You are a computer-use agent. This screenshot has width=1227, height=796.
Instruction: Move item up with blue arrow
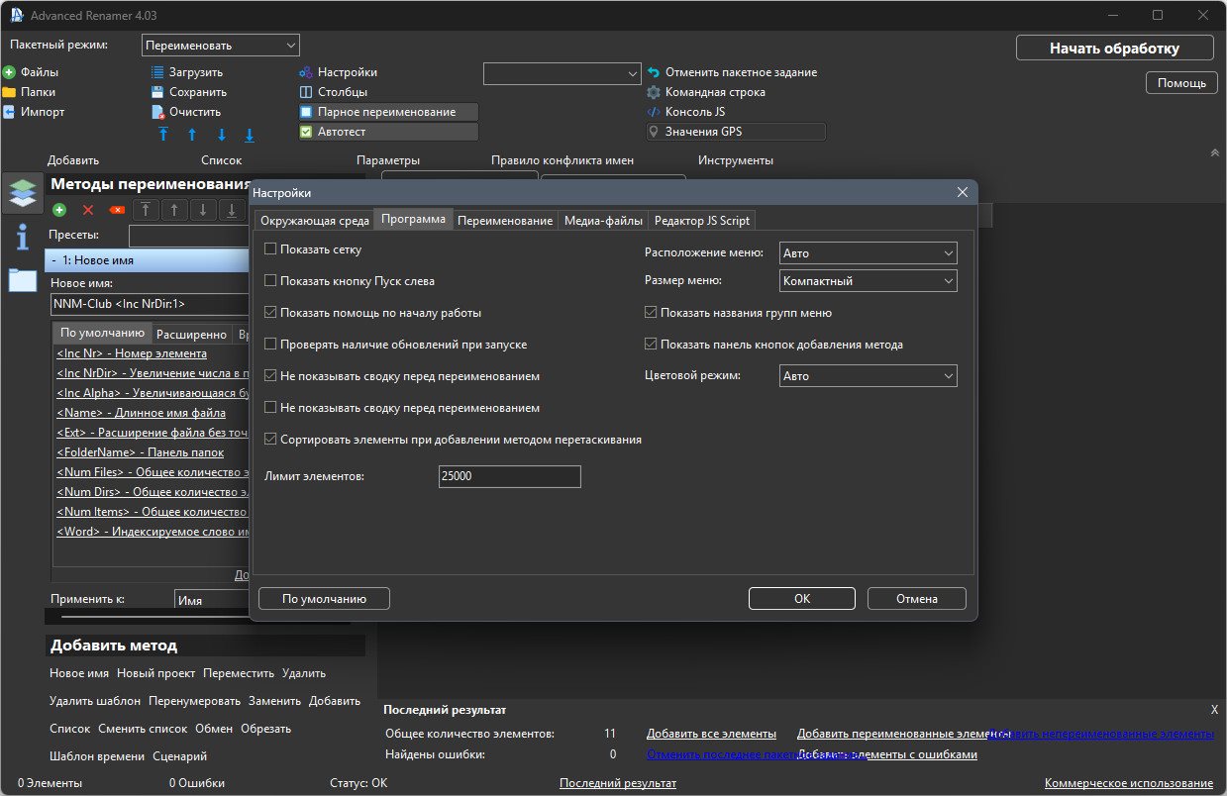tap(192, 135)
